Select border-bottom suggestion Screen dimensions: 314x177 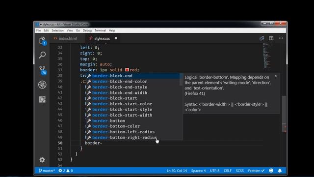(x=133, y=120)
